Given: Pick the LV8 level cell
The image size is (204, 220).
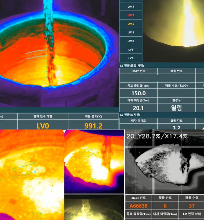Looking at the screenshot, I should 131,58.
